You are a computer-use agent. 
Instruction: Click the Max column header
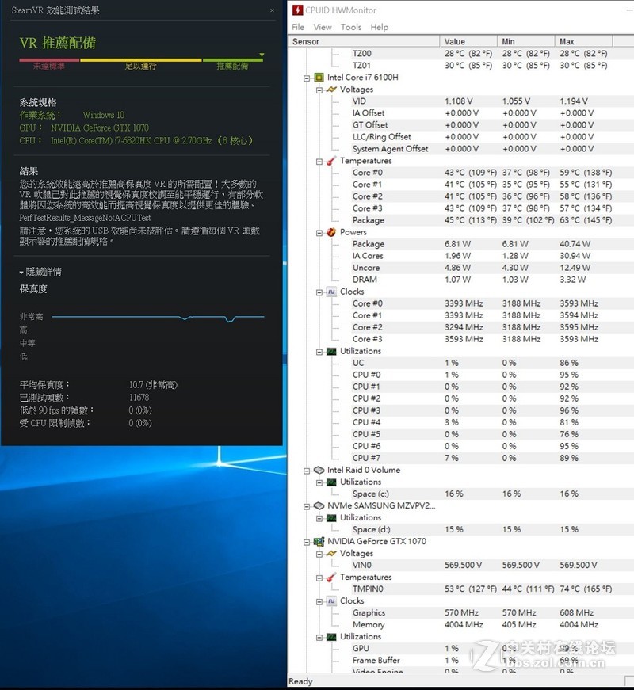[x=584, y=41]
